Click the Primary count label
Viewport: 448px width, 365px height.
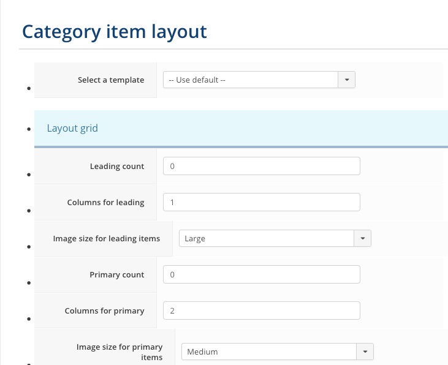[117, 275]
